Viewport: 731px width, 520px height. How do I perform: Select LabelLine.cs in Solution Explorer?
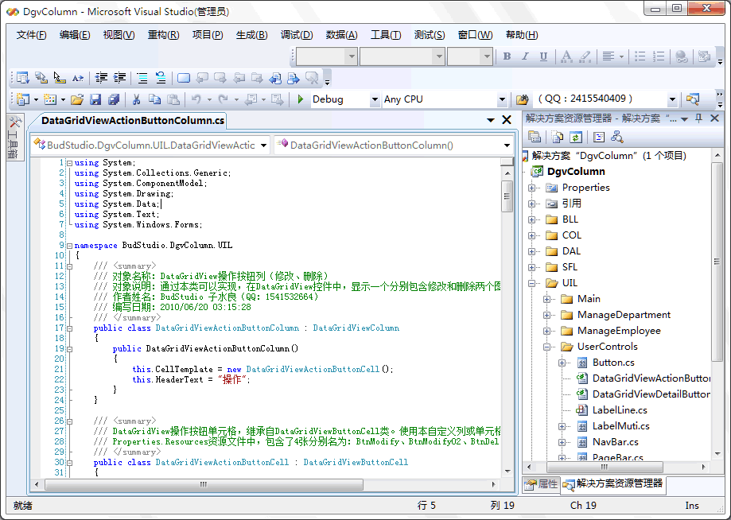620,410
